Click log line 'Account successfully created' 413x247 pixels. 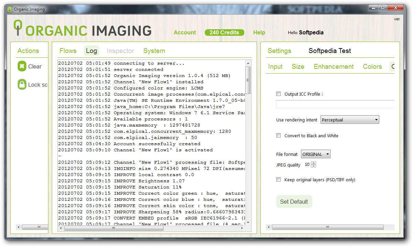point(129,144)
